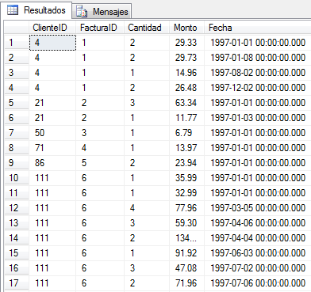311x292 pixels.
Task: Click Monto cell 77.96
Action: tap(186, 208)
